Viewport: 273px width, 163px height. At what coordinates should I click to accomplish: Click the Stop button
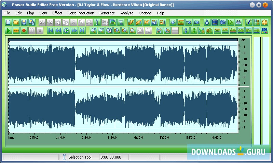40,30
